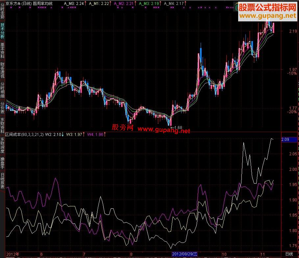This screenshot has height=258, width=299.
Task: Click the 1.80 indicator axis label
Action: coord(293,230)
